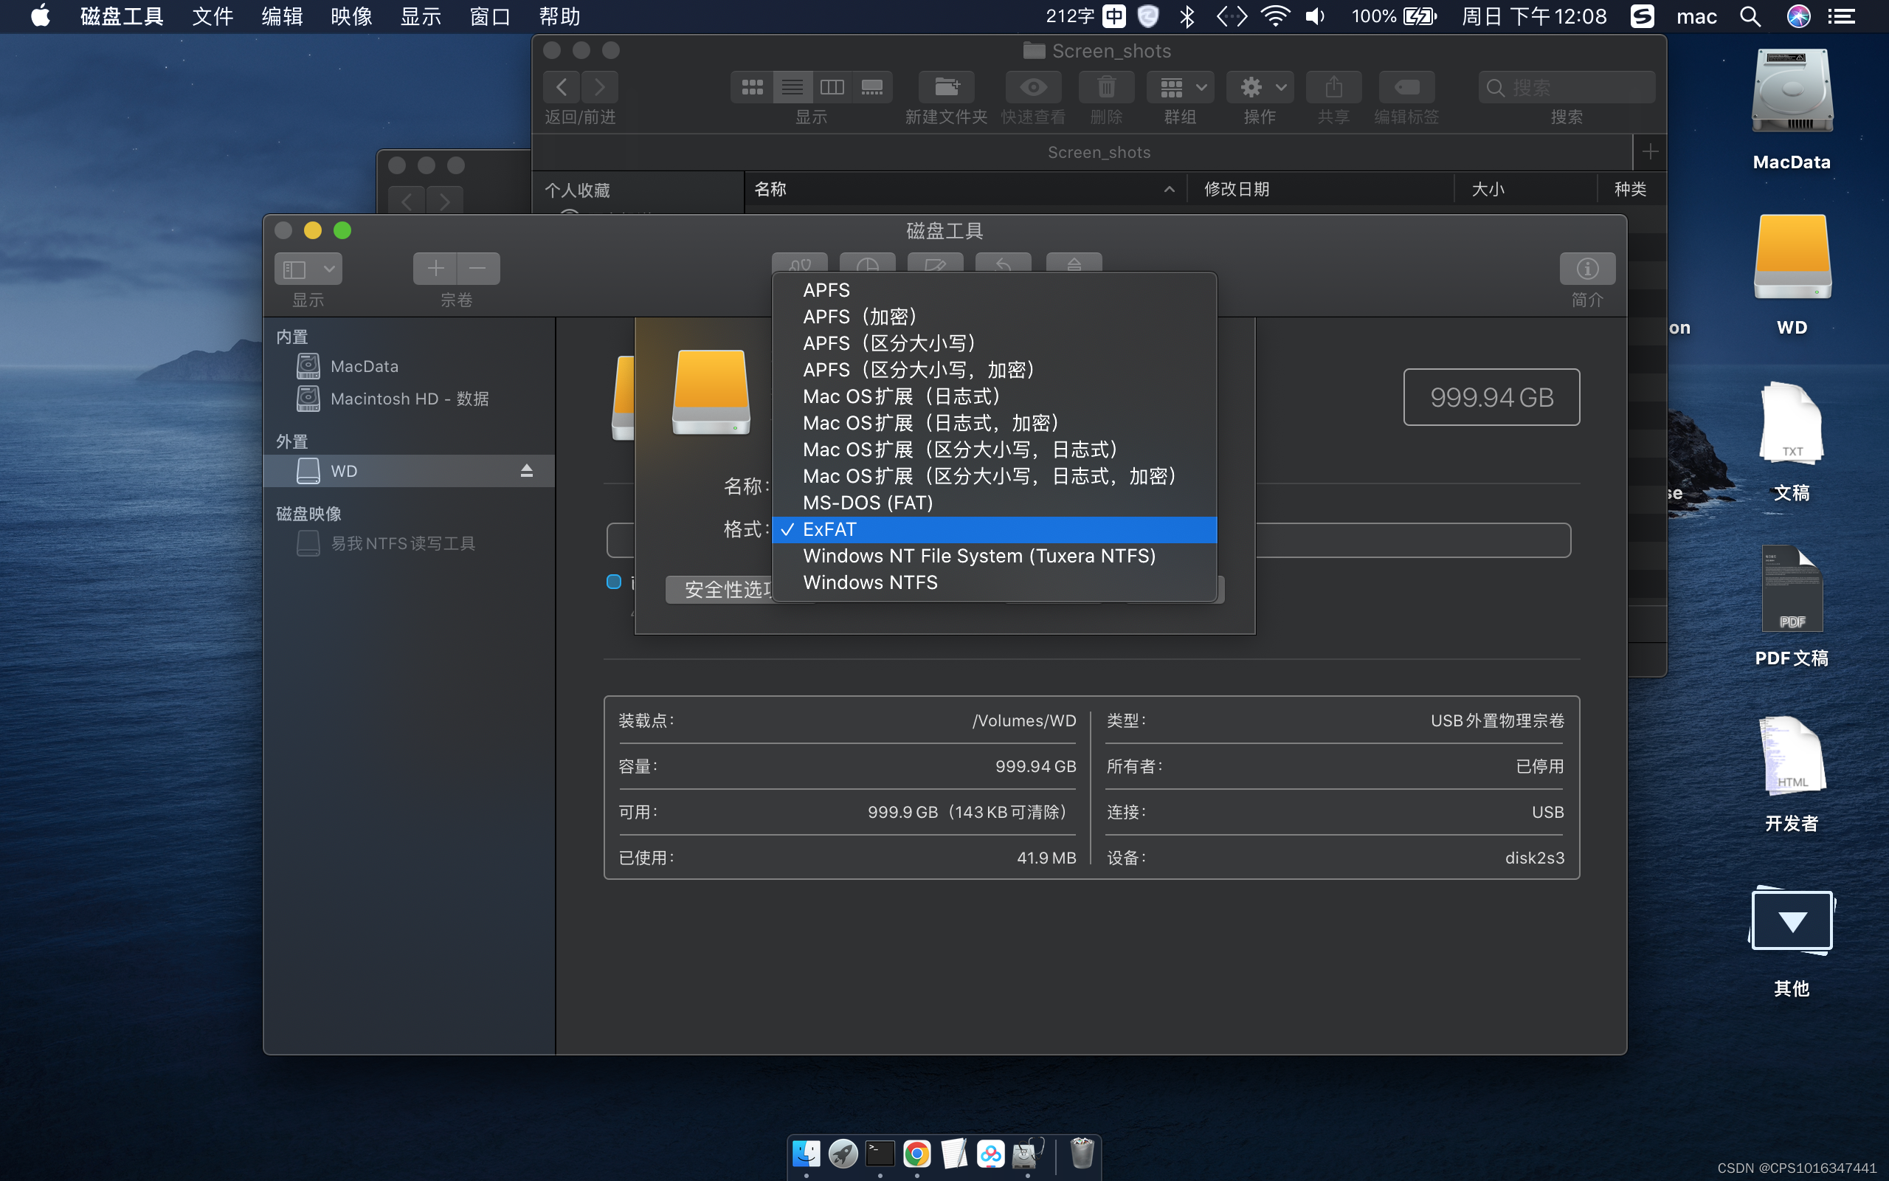Select 易我NTFS读写工具 disk image
This screenshot has width=1889, height=1181.
[x=402, y=544]
